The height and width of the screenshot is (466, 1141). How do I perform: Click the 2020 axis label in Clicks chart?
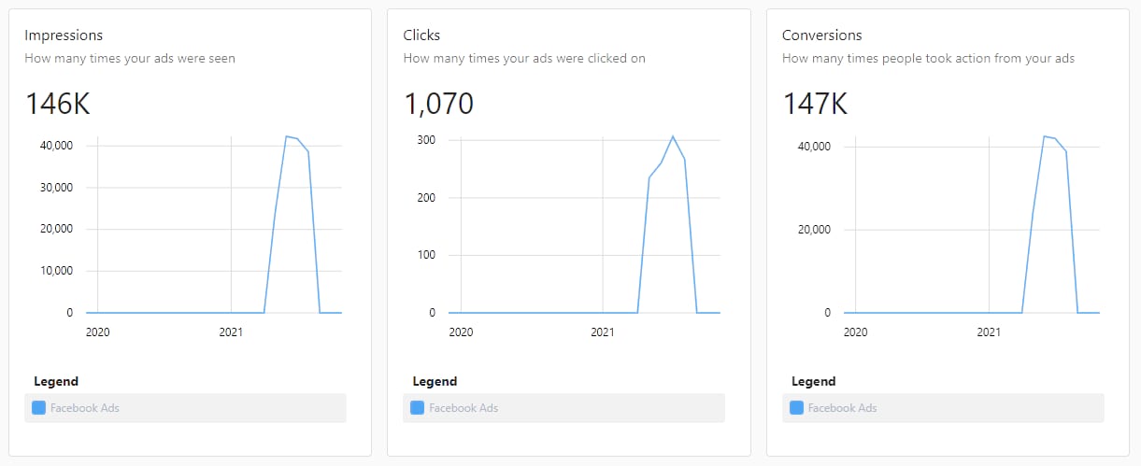(461, 332)
